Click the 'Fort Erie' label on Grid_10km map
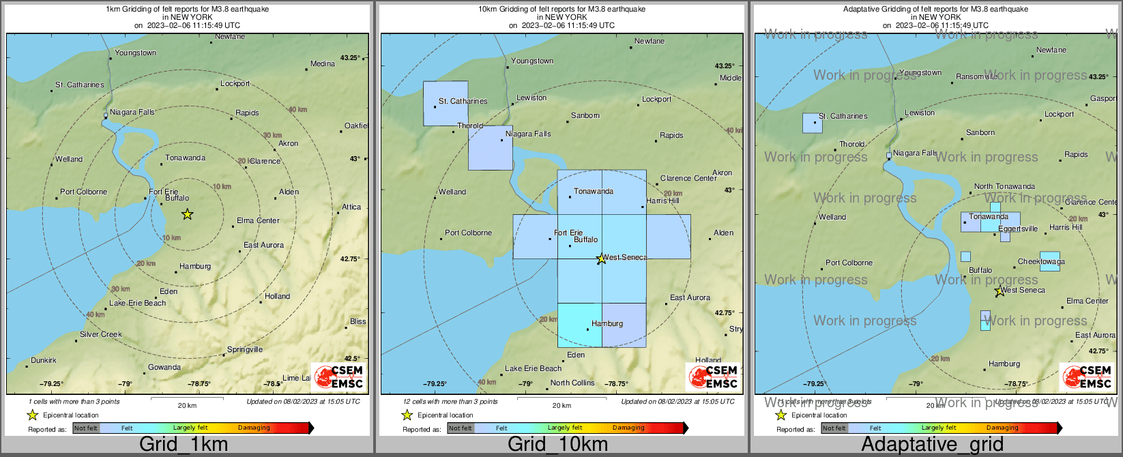The width and height of the screenshot is (1123, 457). coord(568,233)
